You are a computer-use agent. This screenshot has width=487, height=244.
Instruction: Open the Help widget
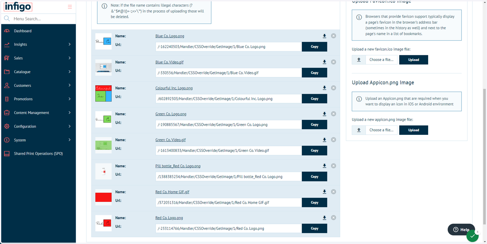pyautogui.click(x=461, y=229)
